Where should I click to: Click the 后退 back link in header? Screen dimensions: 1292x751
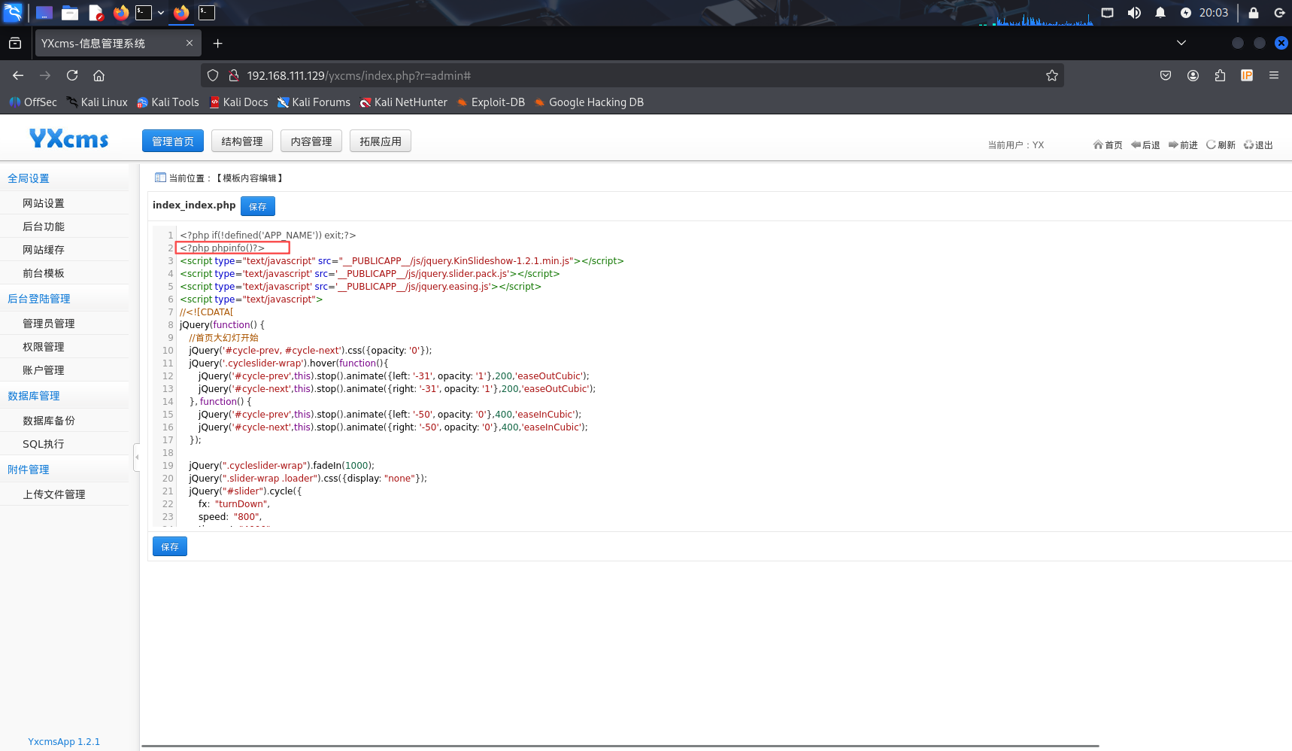(x=1145, y=145)
